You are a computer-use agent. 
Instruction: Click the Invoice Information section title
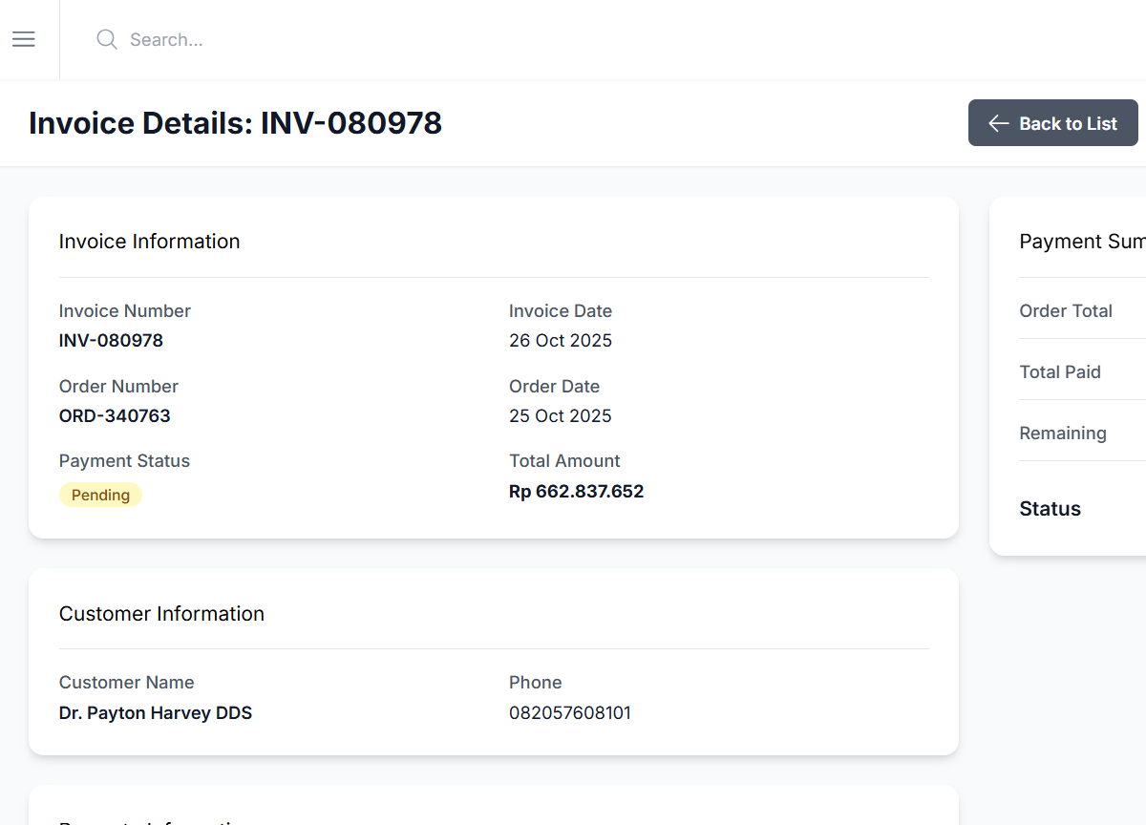click(149, 242)
